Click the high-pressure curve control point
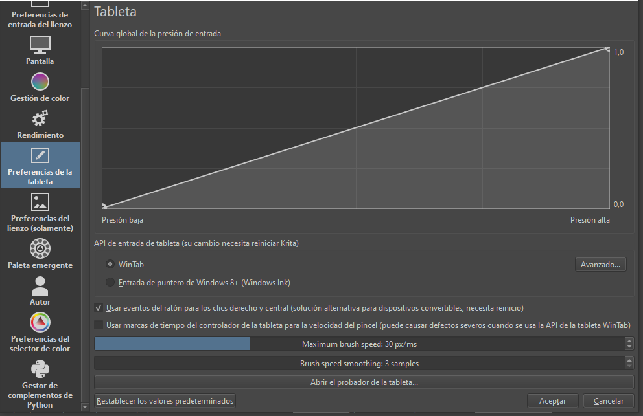This screenshot has width=643, height=416. 608,49
